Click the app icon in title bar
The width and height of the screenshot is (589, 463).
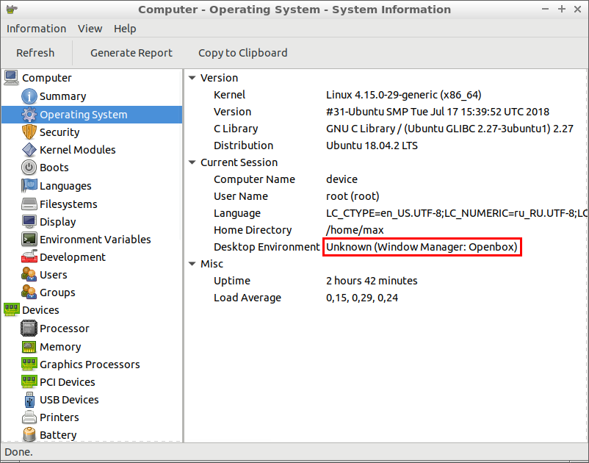12,9
